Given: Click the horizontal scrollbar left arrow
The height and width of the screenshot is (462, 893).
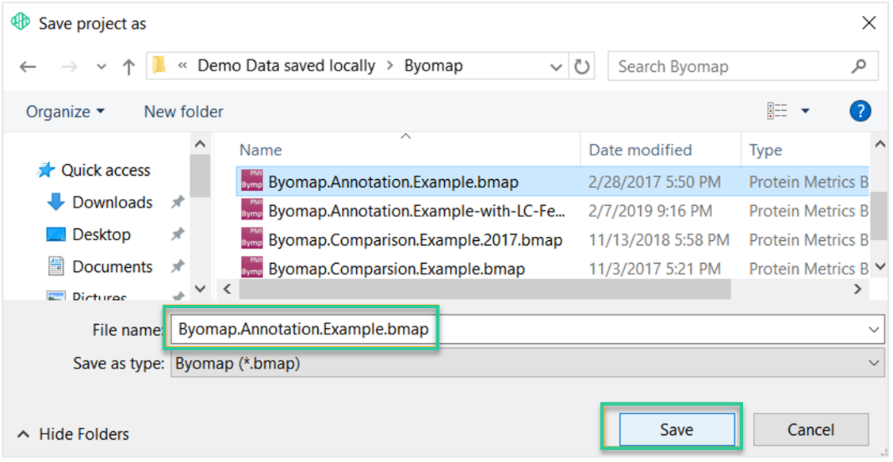Looking at the screenshot, I should point(228,289).
